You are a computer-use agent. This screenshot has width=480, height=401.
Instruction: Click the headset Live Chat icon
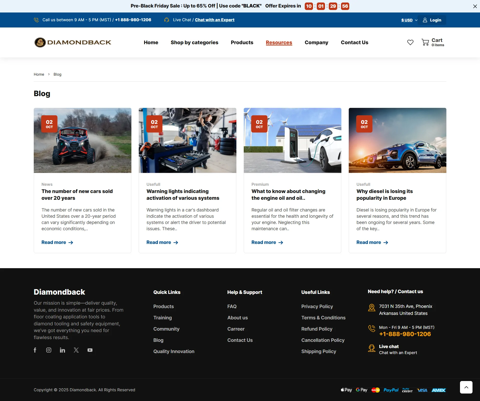click(x=167, y=20)
